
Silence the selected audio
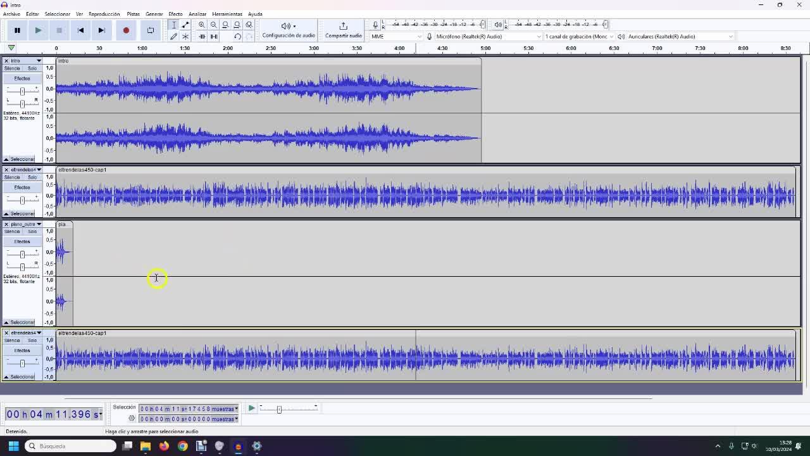coord(213,36)
